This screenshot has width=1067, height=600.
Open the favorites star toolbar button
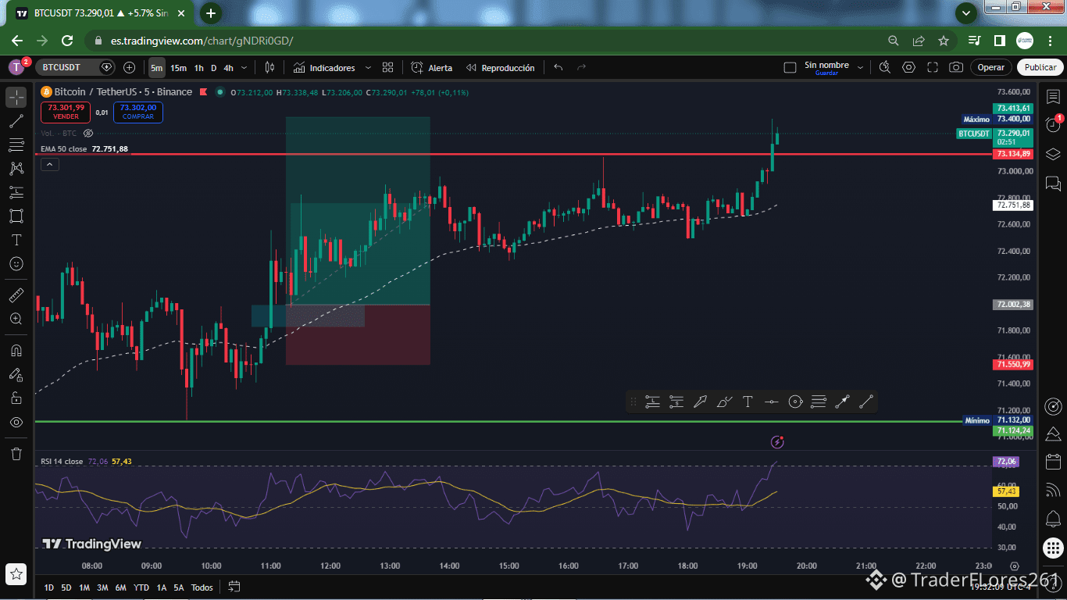click(x=16, y=573)
